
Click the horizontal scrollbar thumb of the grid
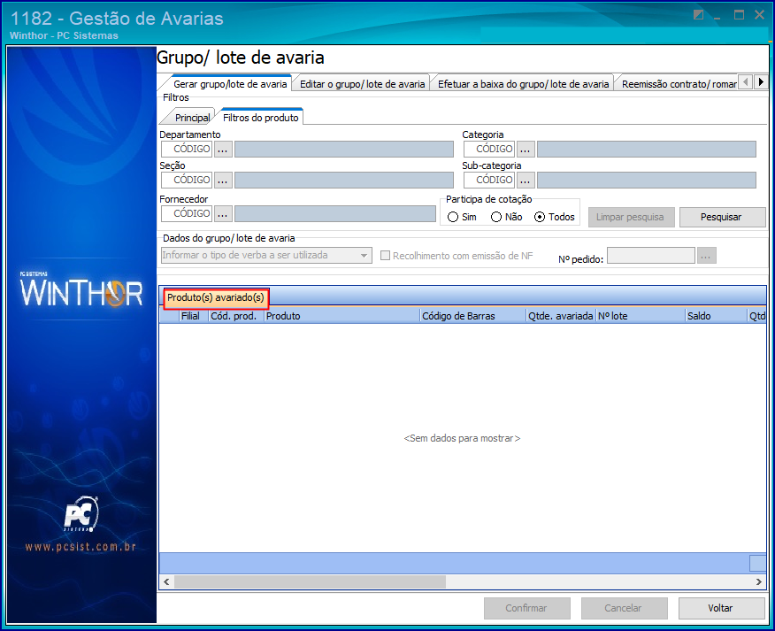310,581
